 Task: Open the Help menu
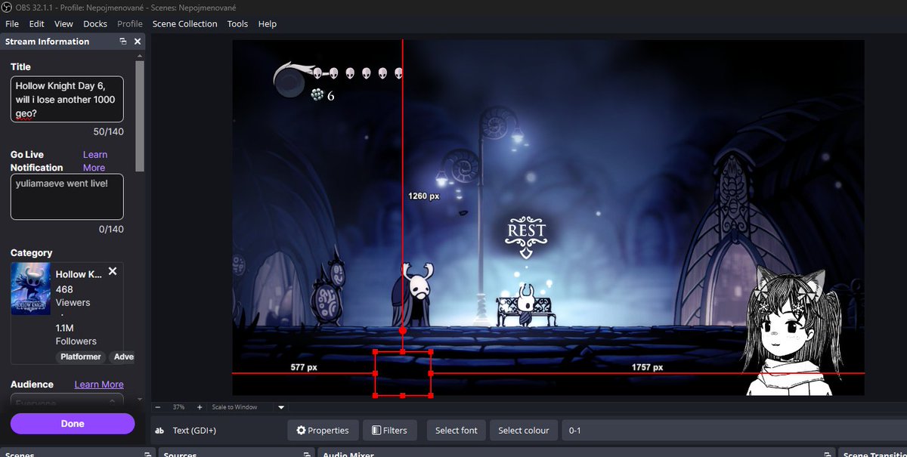(268, 24)
